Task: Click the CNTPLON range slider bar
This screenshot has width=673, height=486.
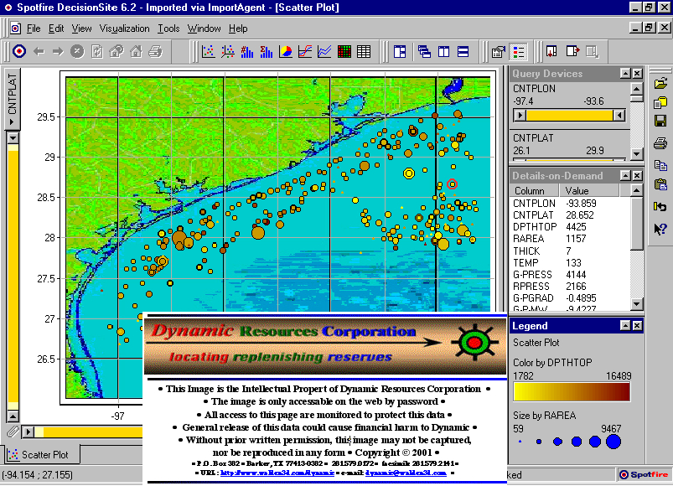Action: 570,115
